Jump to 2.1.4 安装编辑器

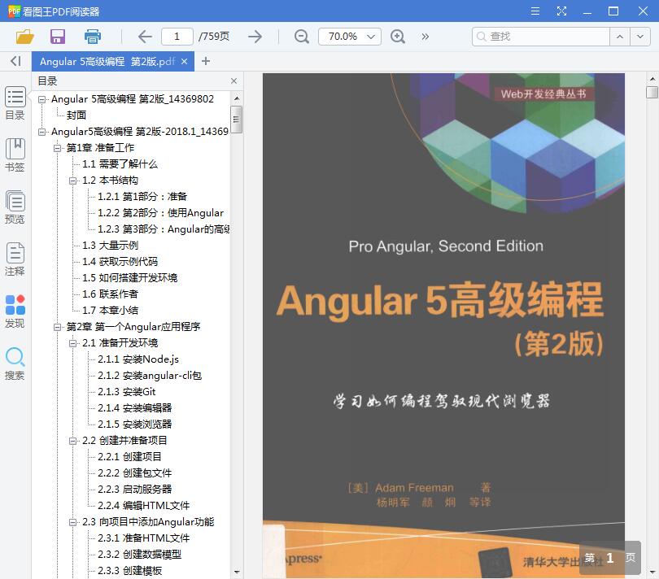pyautogui.click(x=134, y=408)
